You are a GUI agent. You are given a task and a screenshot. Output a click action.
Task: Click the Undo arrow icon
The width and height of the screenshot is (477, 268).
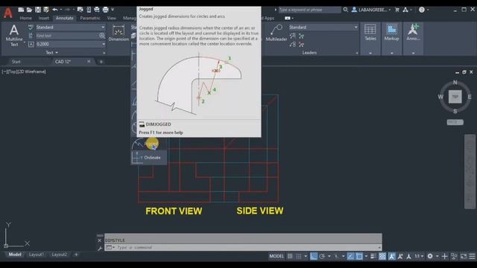(x=54, y=10)
